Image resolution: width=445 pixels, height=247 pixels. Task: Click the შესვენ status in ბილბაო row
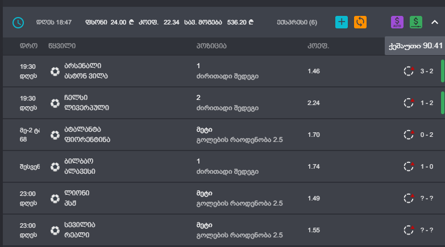pos(30,167)
